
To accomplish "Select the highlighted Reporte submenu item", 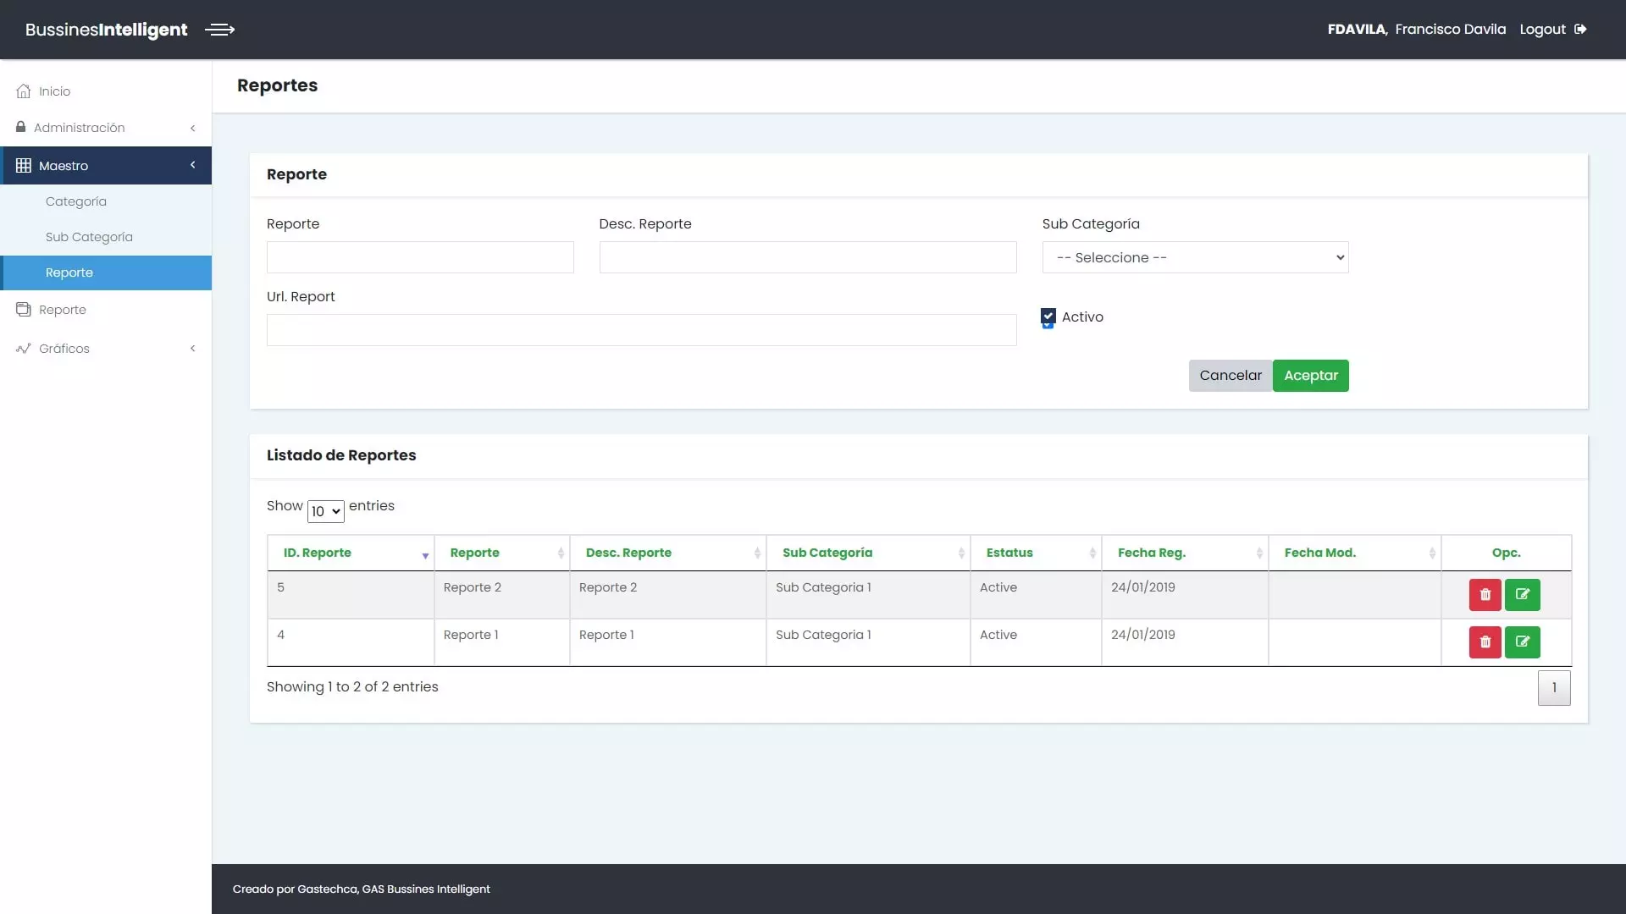I will pos(106,273).
